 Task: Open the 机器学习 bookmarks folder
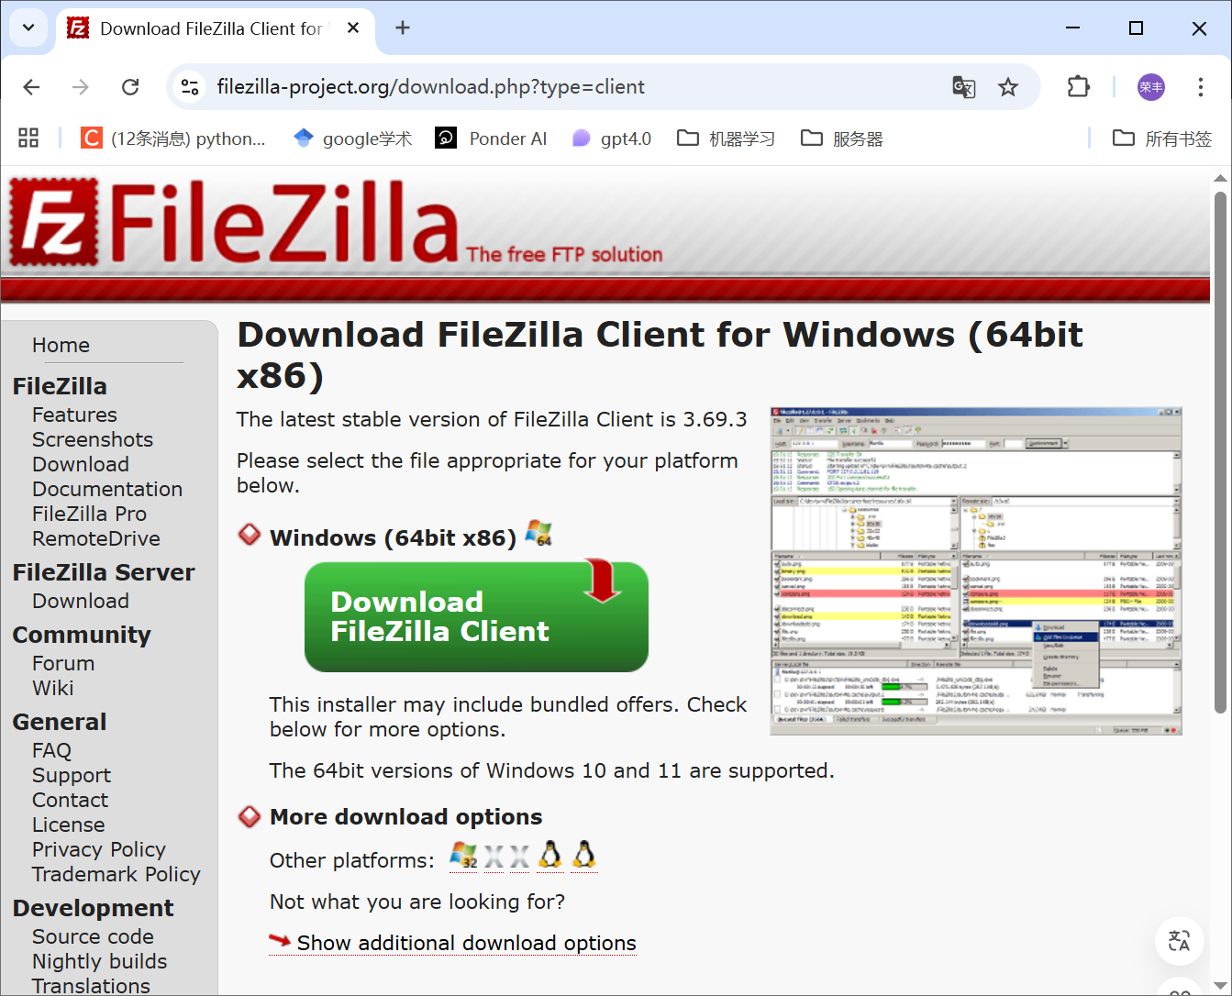[x=726, y=138]
